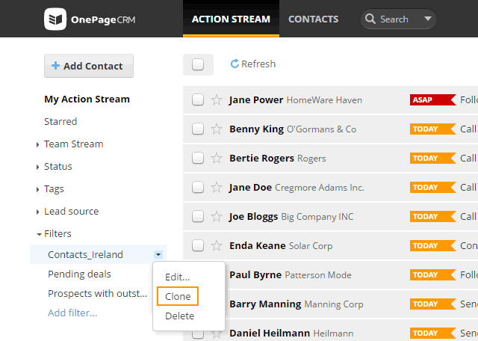Viewport: 478px width, 341px height.
Task: Star the Jane Power contact
Action: (x=217, y=99)
